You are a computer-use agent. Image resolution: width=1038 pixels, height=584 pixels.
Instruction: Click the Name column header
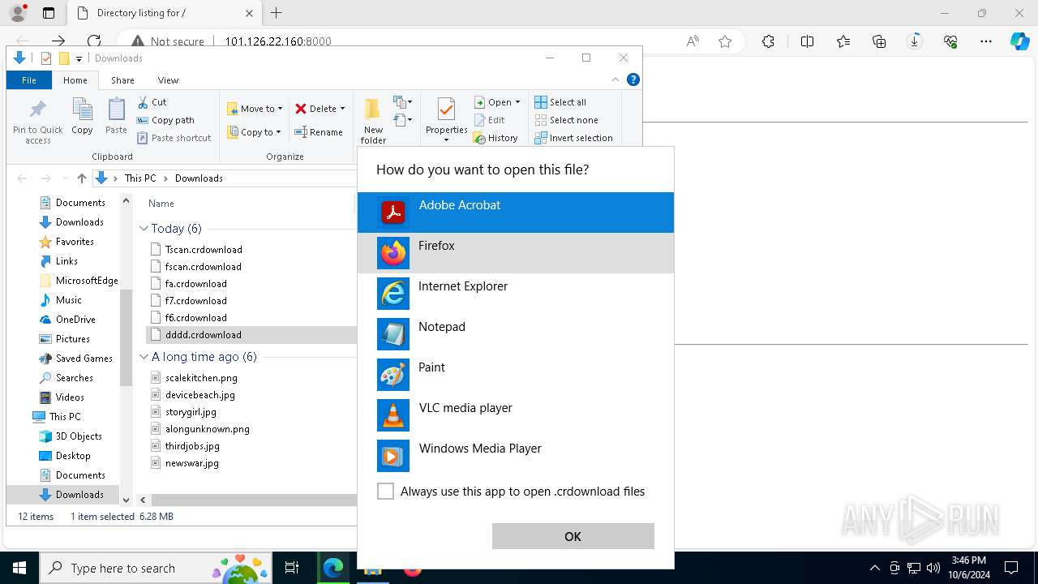coord(161,204)
